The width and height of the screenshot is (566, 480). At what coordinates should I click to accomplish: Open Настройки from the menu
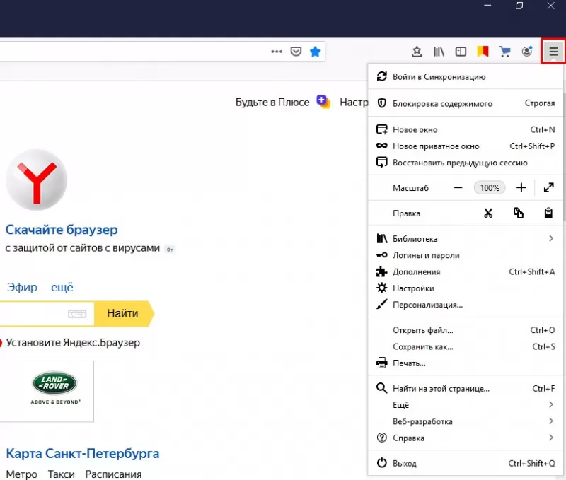point(465,288)
